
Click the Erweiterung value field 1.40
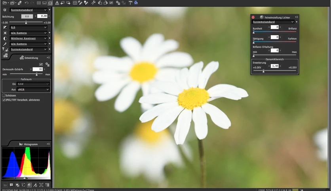(x=275, y=66)
